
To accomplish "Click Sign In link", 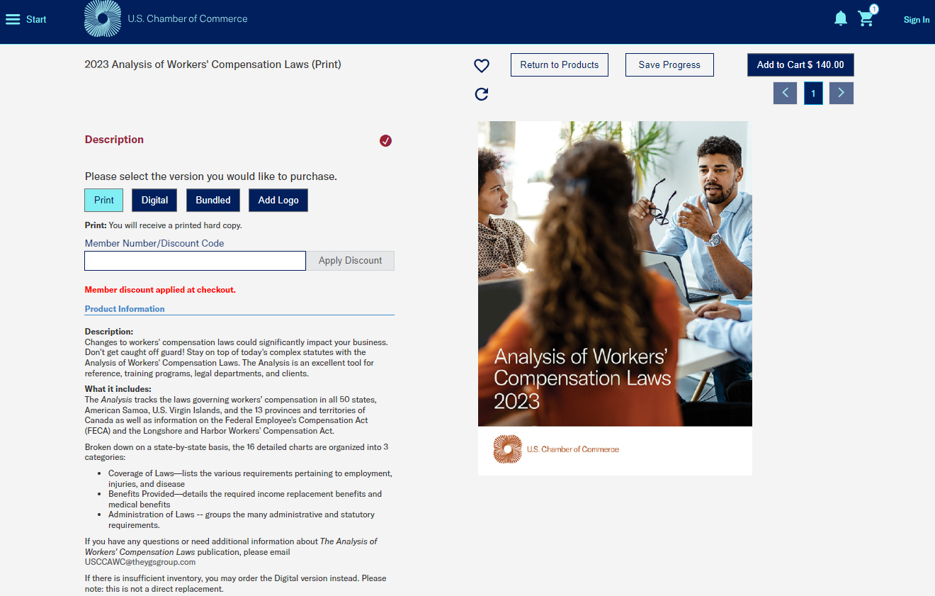I will (917, 20).
